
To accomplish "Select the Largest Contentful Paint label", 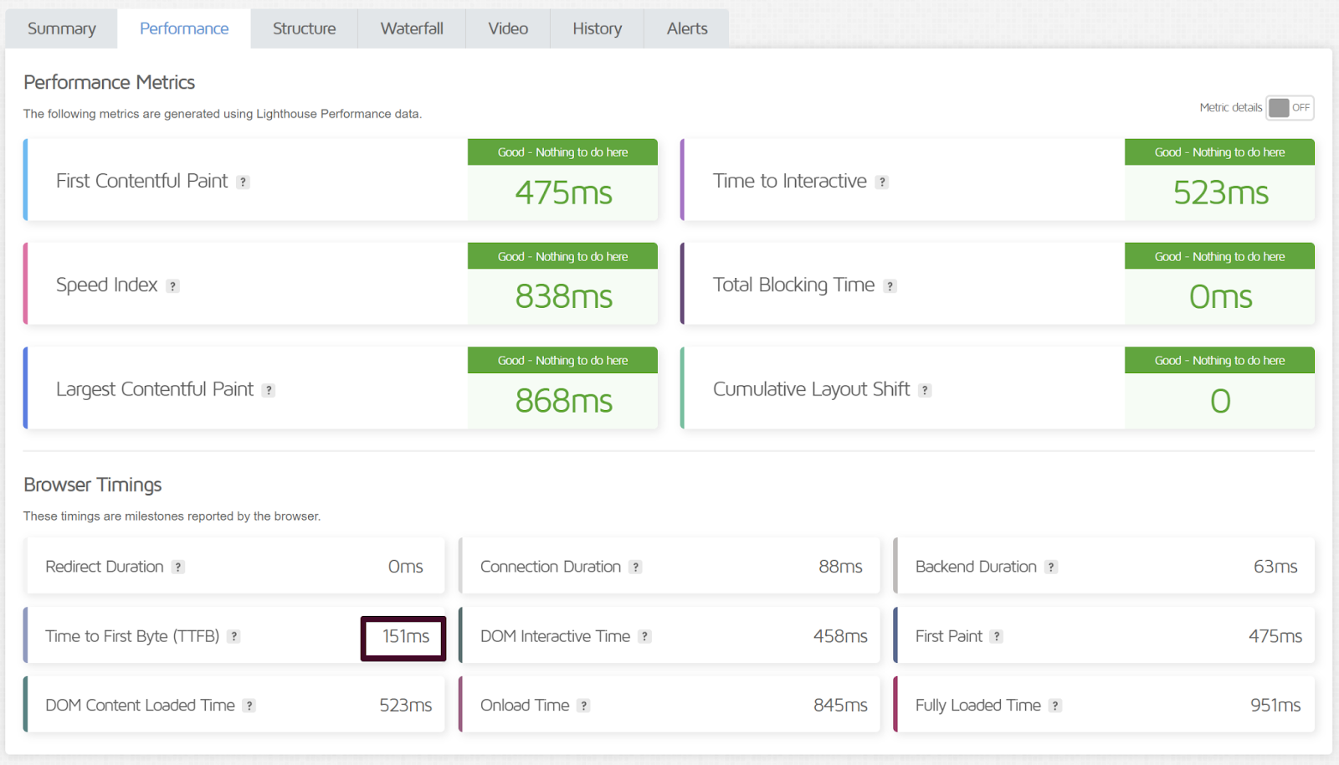I will click(x=154, y=389).
